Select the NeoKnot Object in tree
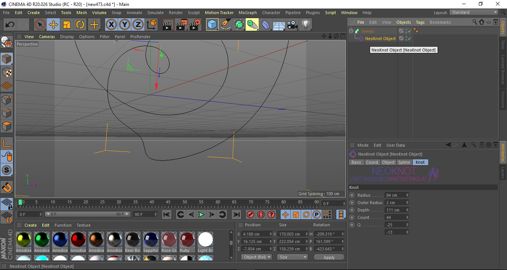This screenshot has height=270, width=507. [x=380, y=39]
